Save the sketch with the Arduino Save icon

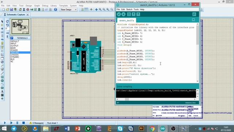click(138, 14)
